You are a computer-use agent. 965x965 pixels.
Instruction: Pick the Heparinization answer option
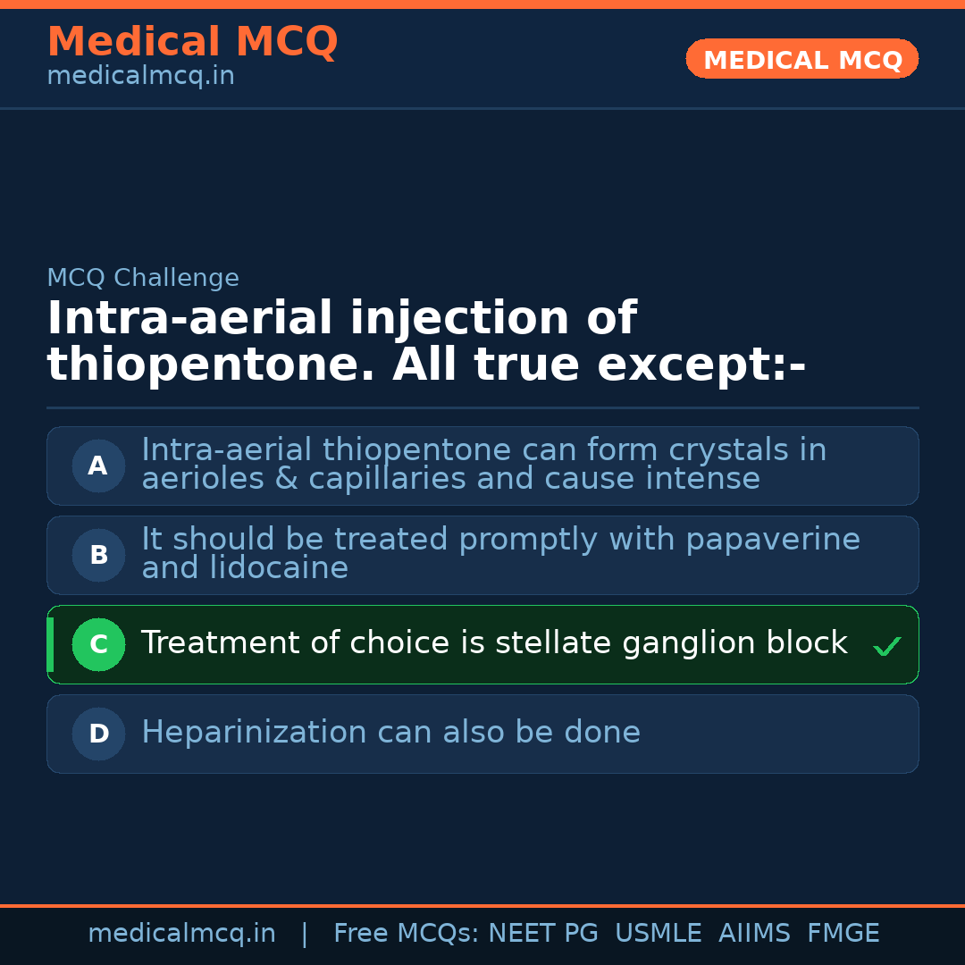pos(390,733)
